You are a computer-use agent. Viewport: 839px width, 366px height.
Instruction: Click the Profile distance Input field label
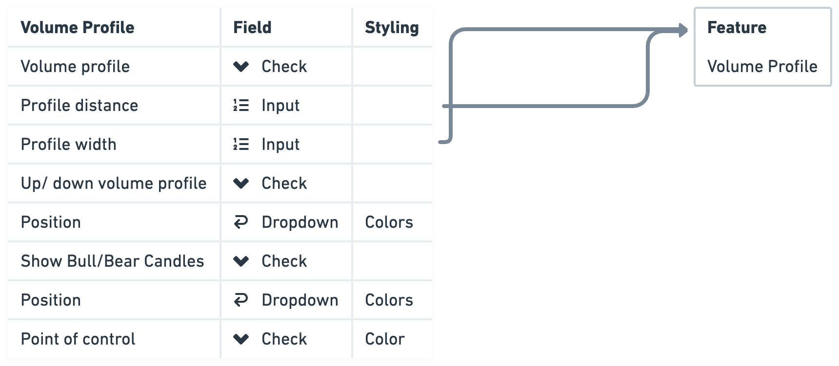tap(280, 106)
